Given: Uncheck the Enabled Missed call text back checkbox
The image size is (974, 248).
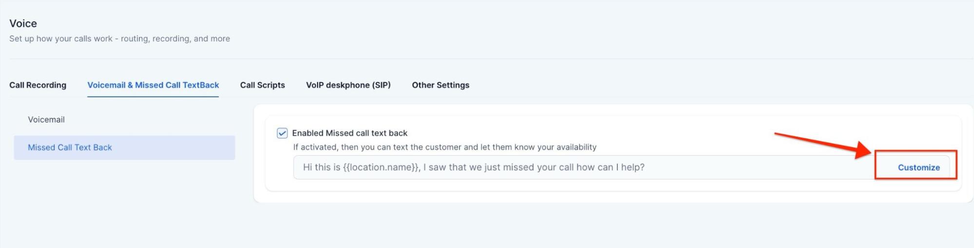Looking at the screenshot, I should pyautogui.click(x=282, y=133).
